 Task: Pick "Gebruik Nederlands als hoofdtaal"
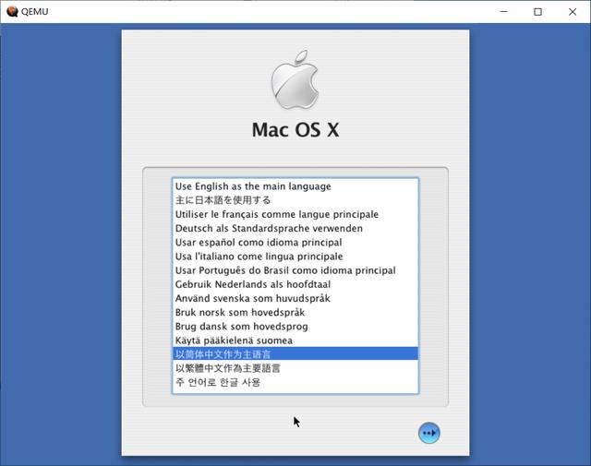click(x=295, y=284)
